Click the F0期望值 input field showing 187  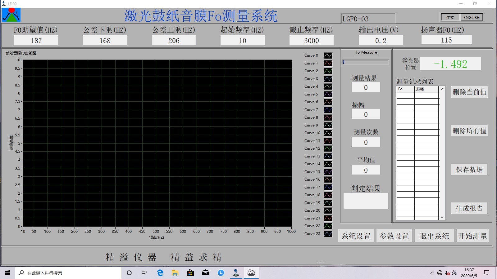[36, 41]
